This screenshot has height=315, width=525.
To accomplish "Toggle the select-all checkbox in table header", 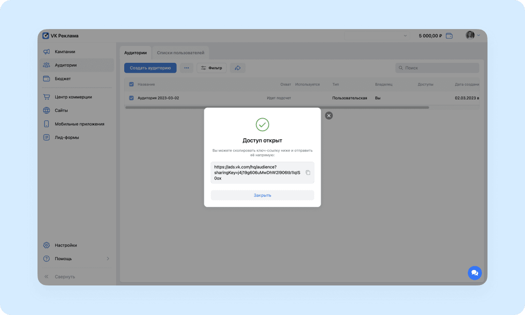I will (x=131, y=84).
